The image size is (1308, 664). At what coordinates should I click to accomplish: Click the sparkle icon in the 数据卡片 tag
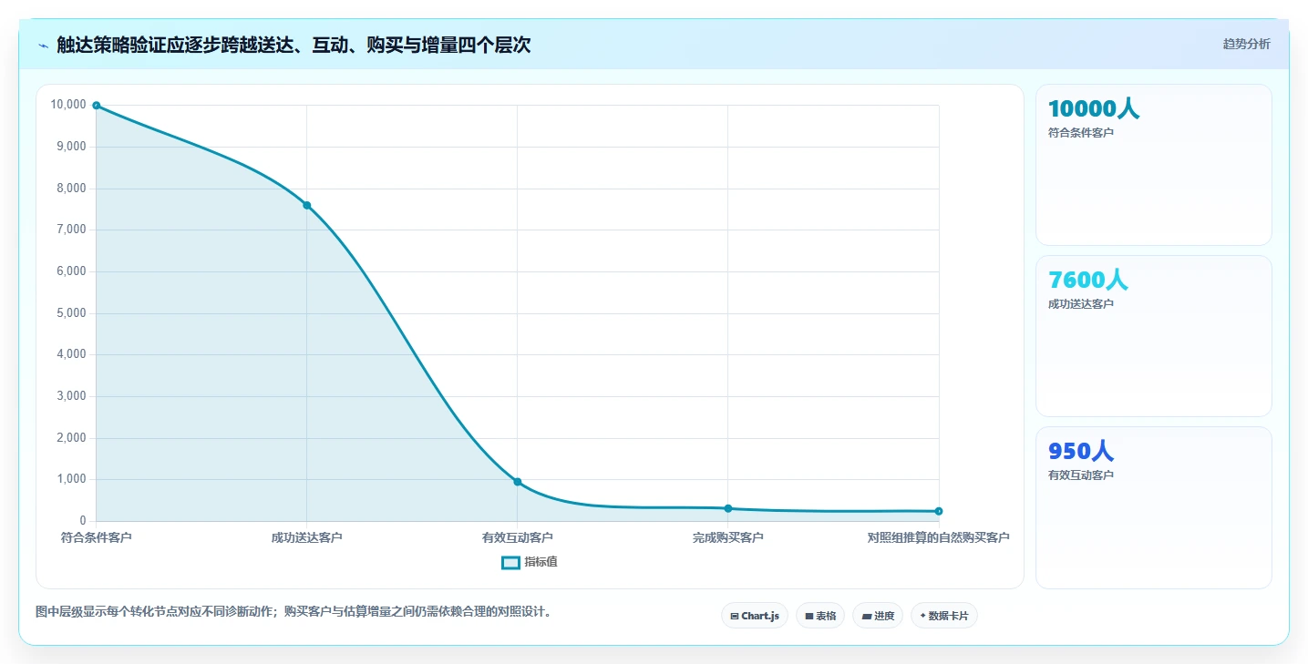pyautogui.click(x=922, y=617)
